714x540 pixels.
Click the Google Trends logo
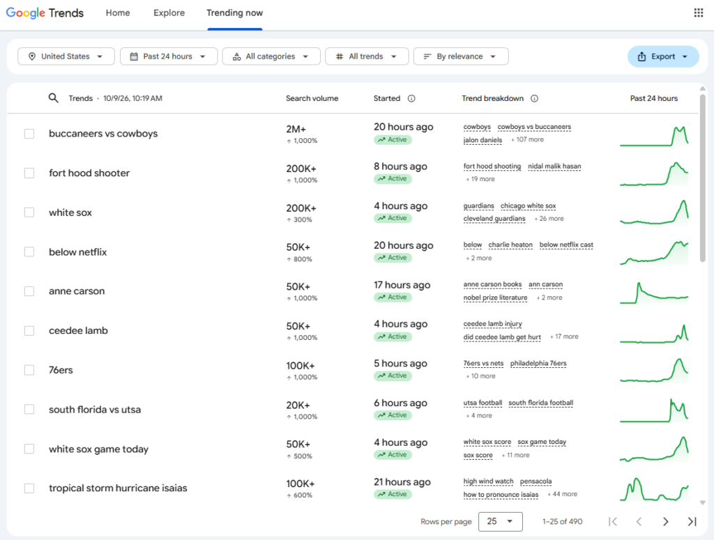click(45, 13)
